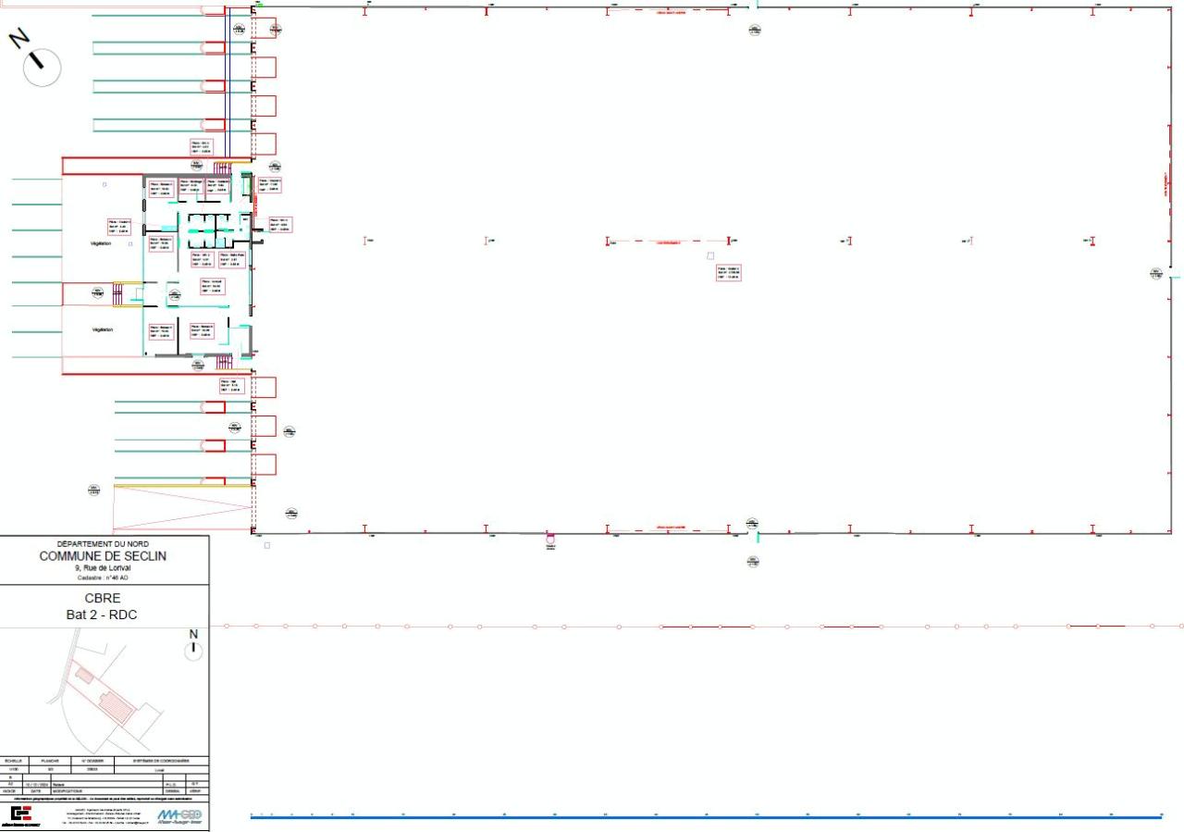The image size is (1184, 832).
Task: Click the magenta marker on warehouse bottom wall
Action: [x=550, y=538]
